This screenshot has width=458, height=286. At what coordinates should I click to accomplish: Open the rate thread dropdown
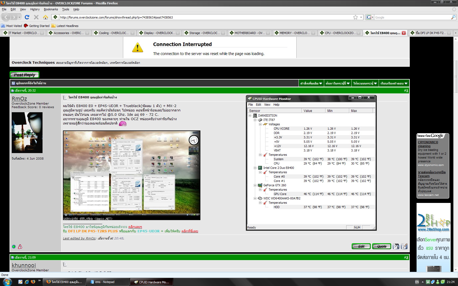click(365, 83)
